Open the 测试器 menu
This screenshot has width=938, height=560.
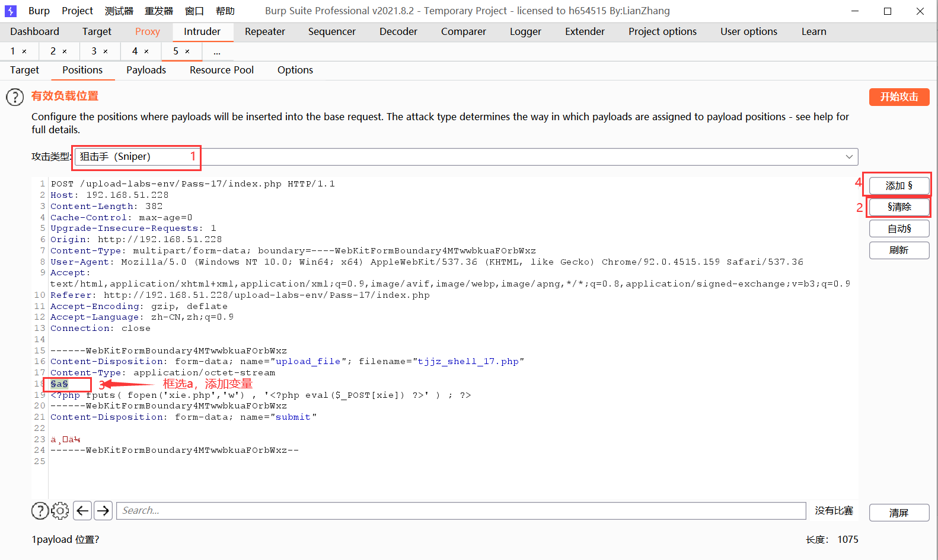119,11
